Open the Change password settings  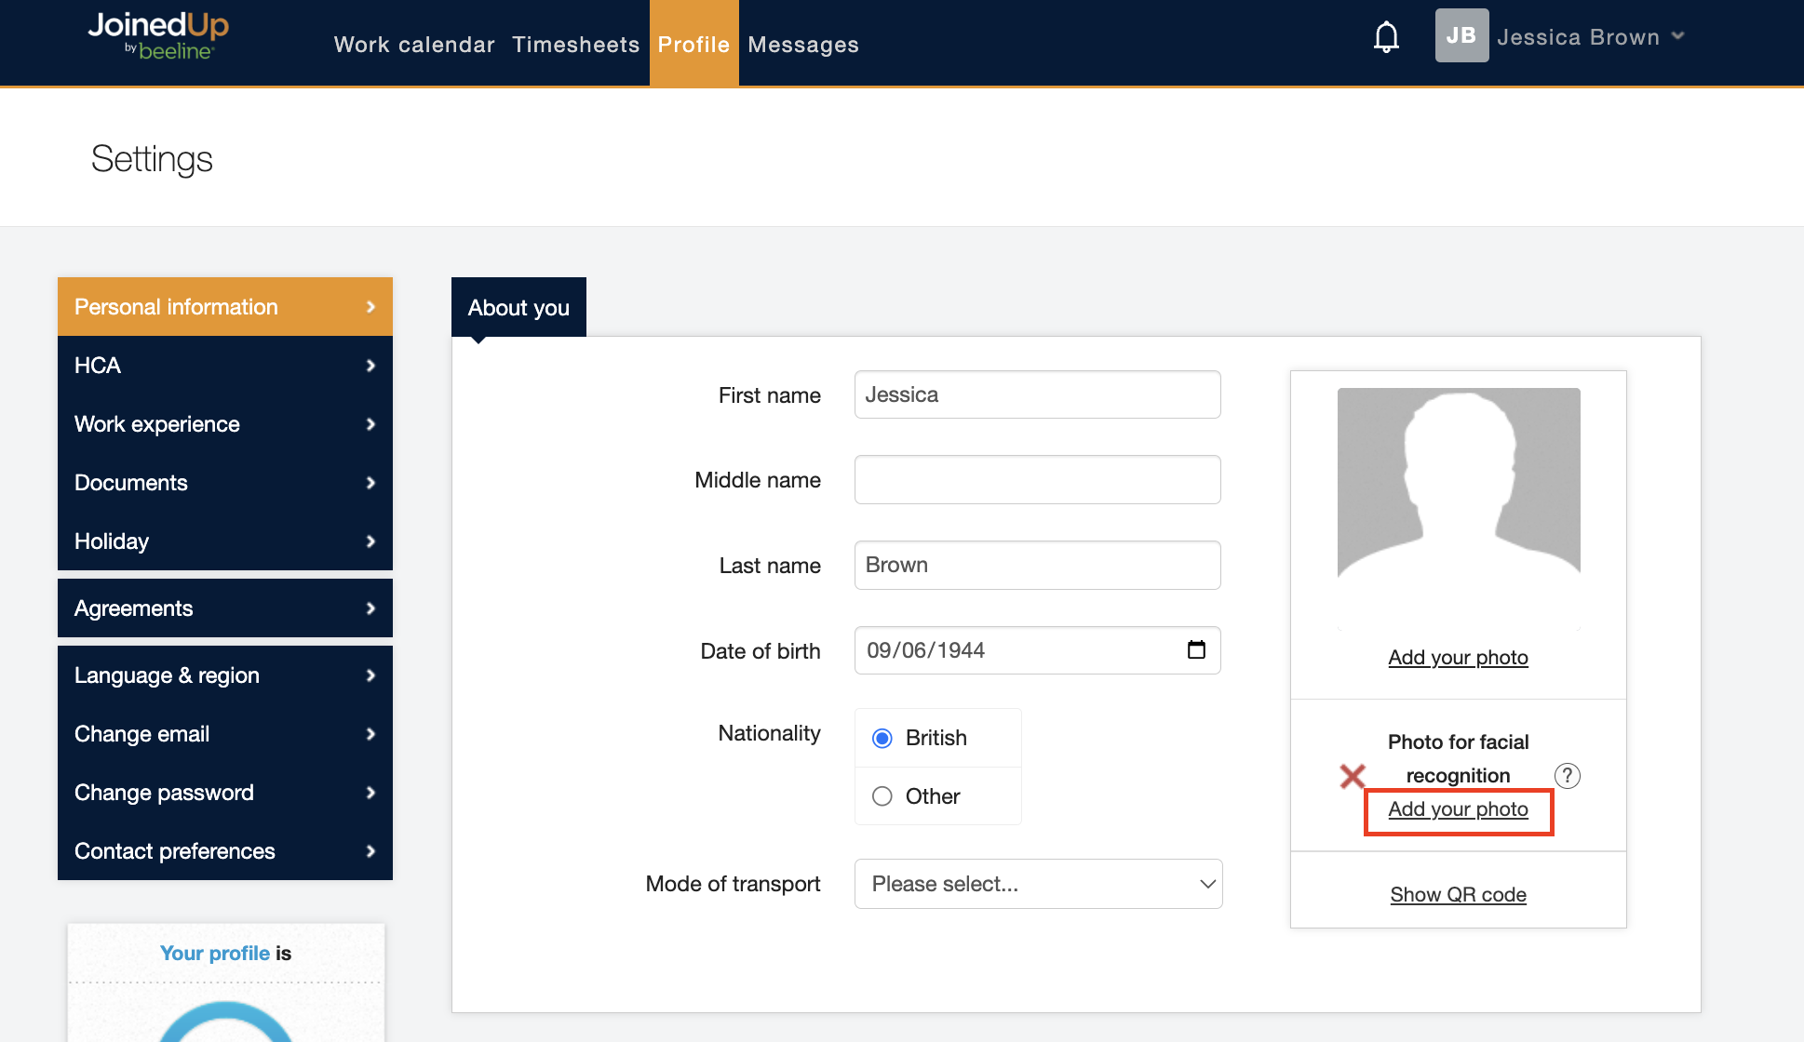[x=224, y=793]
